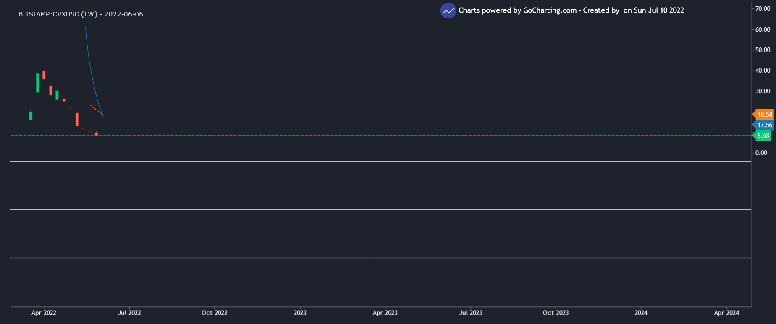
Task: Select the tallest green candlestick
Action: (37, 83)
